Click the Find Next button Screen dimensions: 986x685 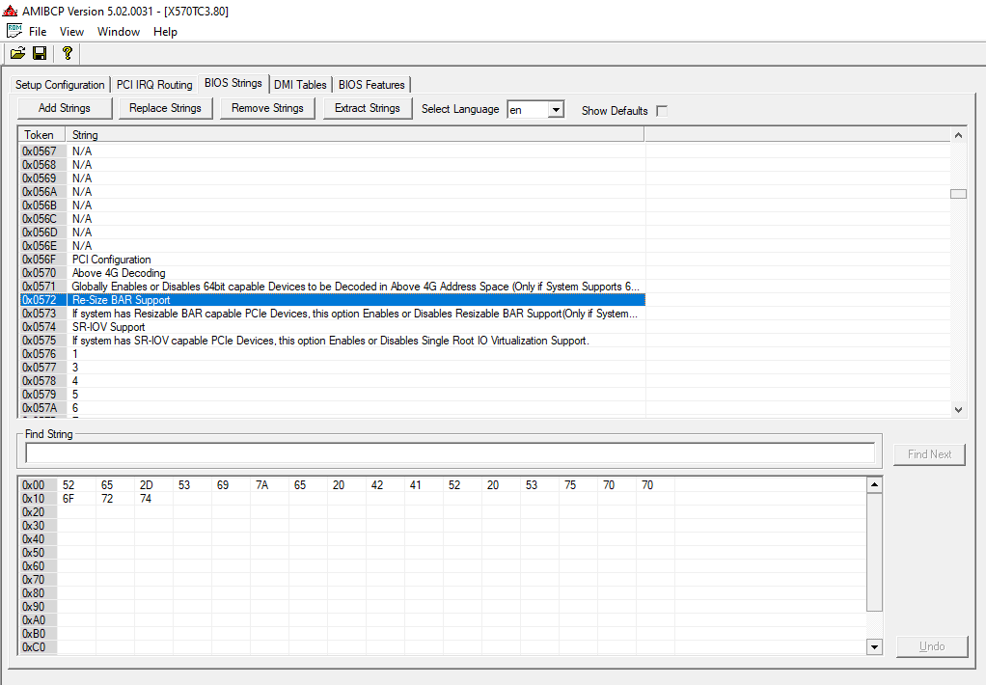(929, 454)
